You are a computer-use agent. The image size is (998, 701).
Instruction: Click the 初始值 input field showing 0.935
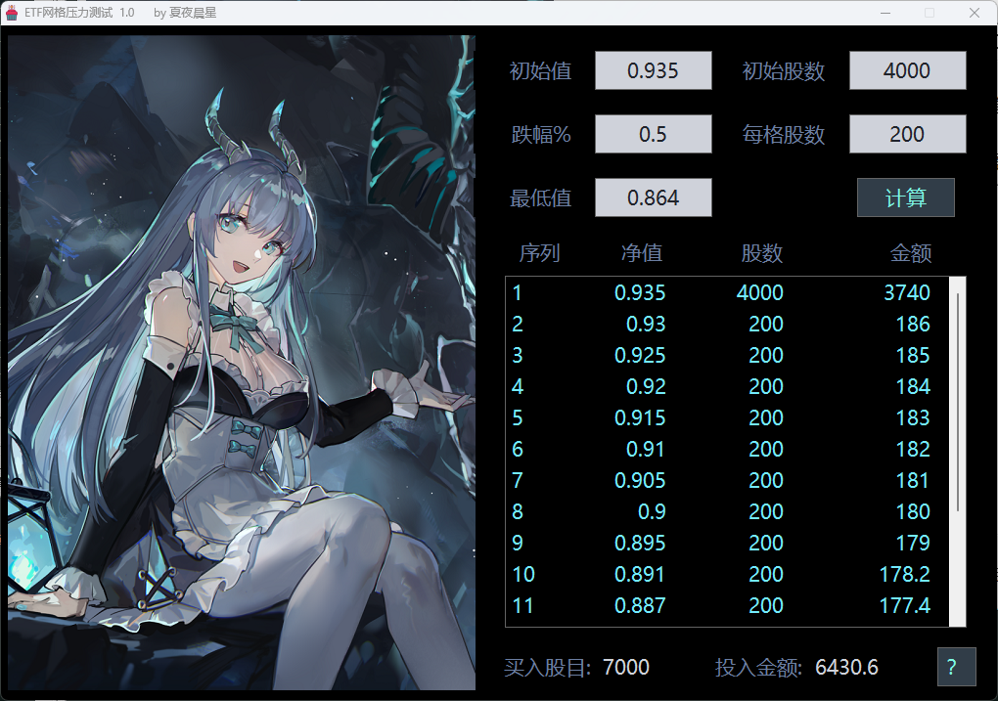(653, 70)
